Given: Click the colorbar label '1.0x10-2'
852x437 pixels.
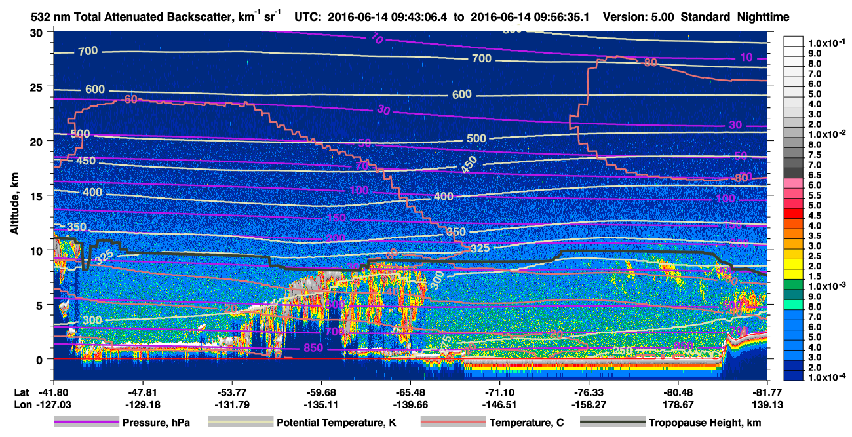Looking at the screenshot, I should [x=827, y=134].
